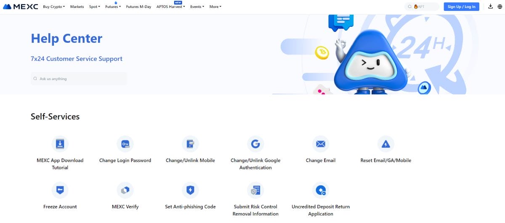Open Change/Unlink Mobile text link
Image resolution: width=505 pixels, height=223 pixels.
pyautogui.click(x=190, y=161)
